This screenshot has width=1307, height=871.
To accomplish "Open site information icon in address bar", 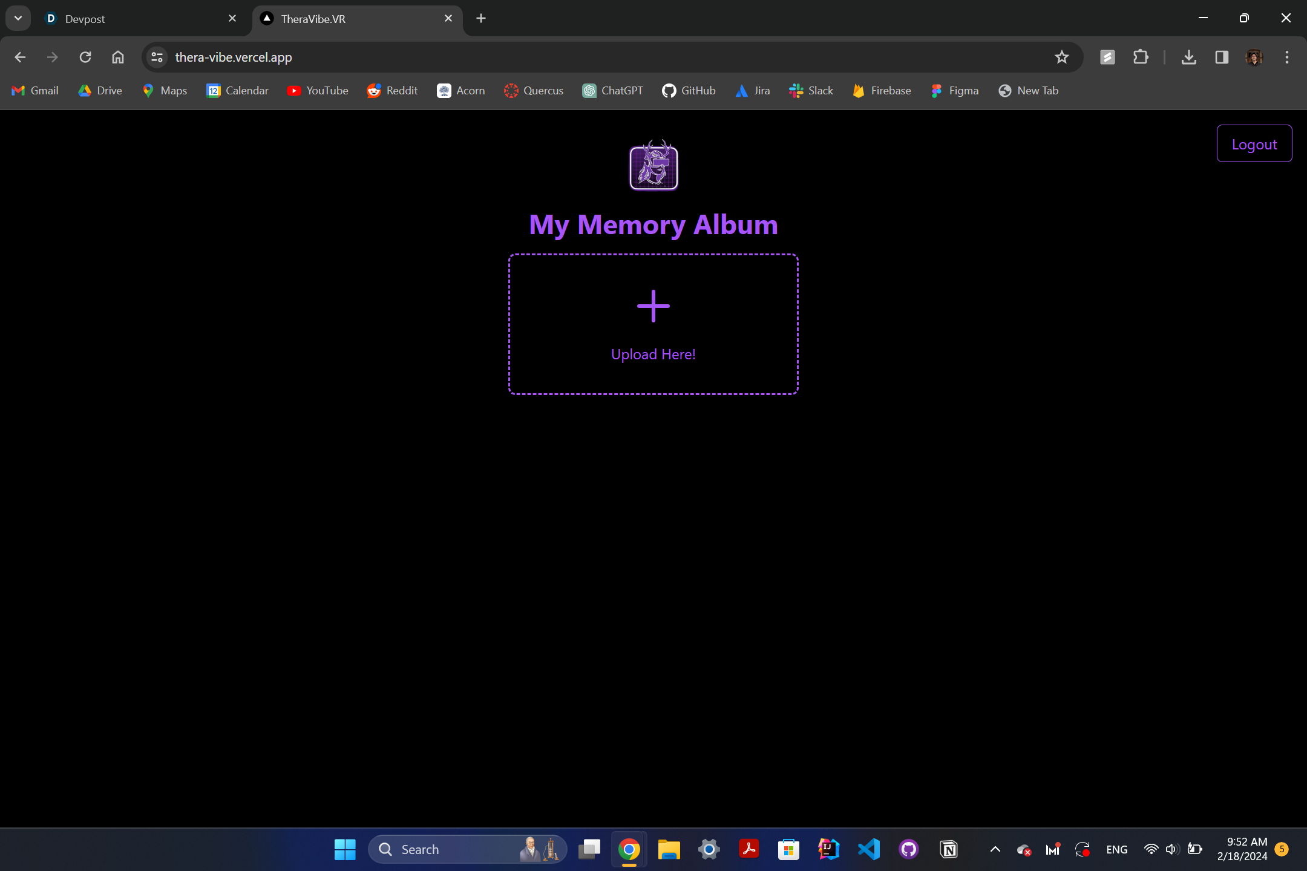I will click(x=157, y=57).
